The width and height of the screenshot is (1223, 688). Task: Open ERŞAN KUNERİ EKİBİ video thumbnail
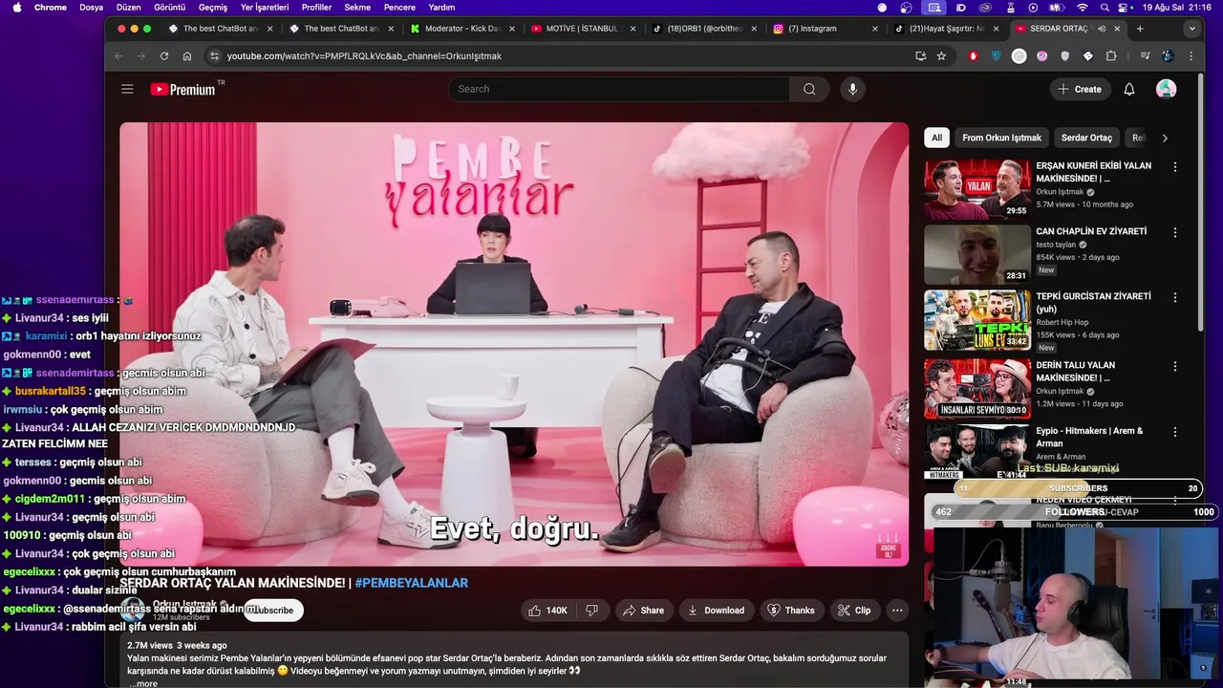pyautogui.click(x=977, y=189)
